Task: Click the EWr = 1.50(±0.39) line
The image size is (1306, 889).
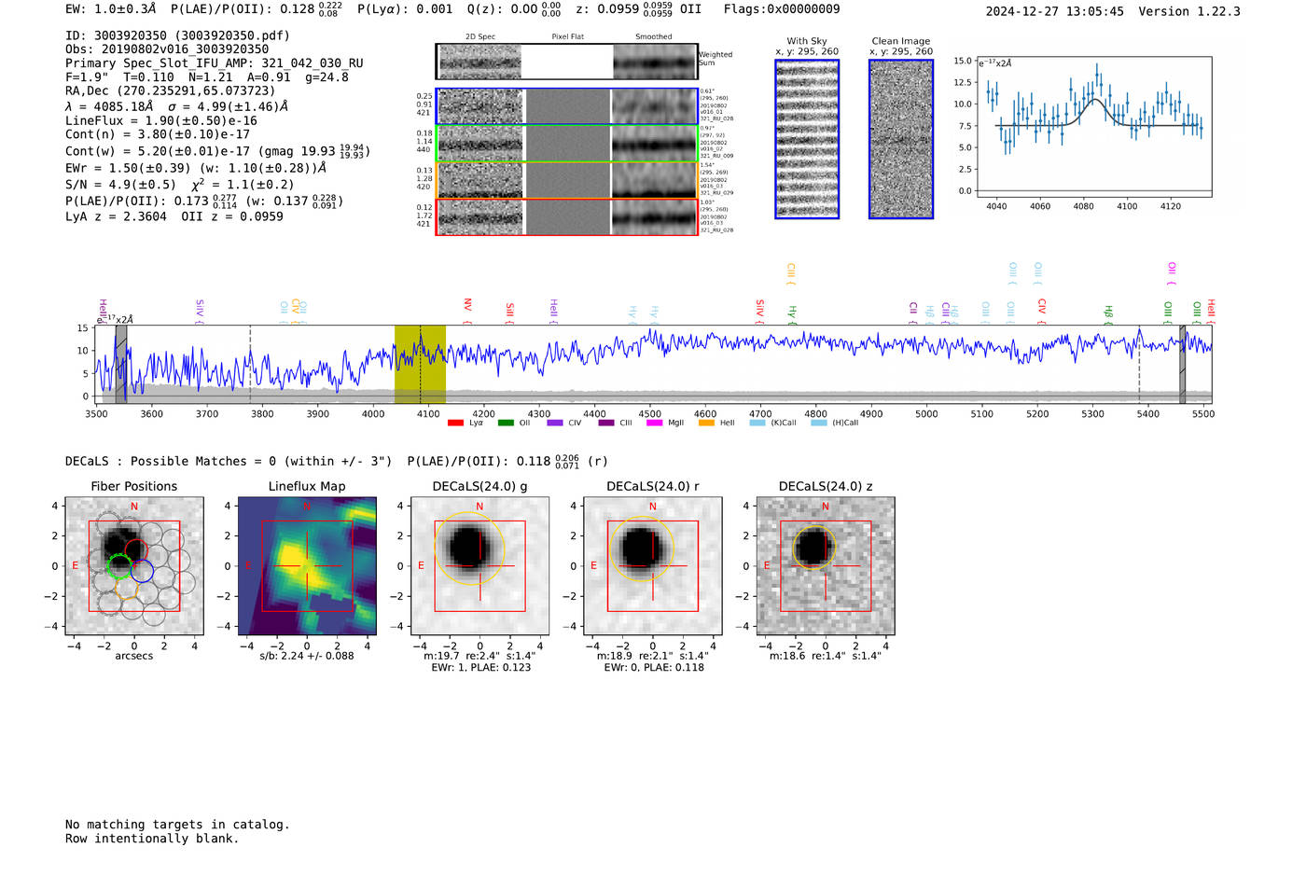Action: coord(196,168)
